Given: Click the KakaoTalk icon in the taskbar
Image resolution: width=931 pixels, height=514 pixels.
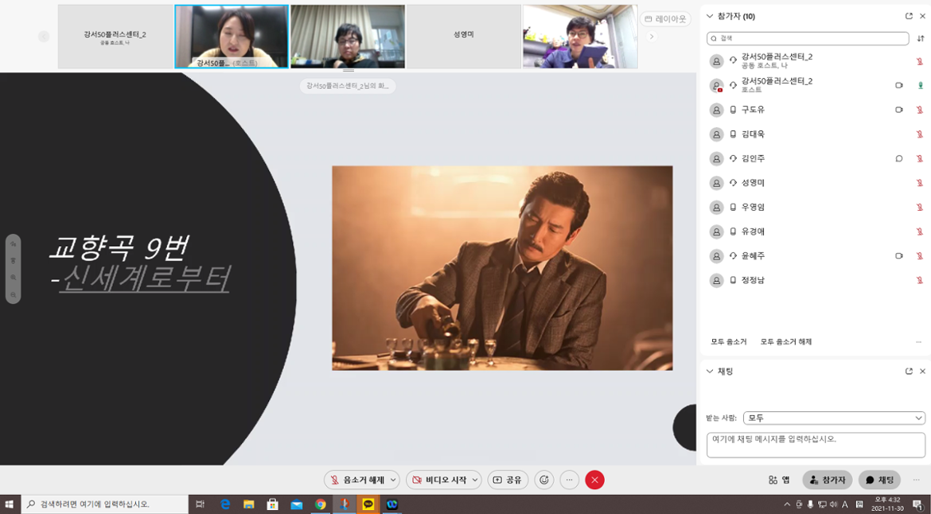Looking at the screenshot, I should point(368,504).
